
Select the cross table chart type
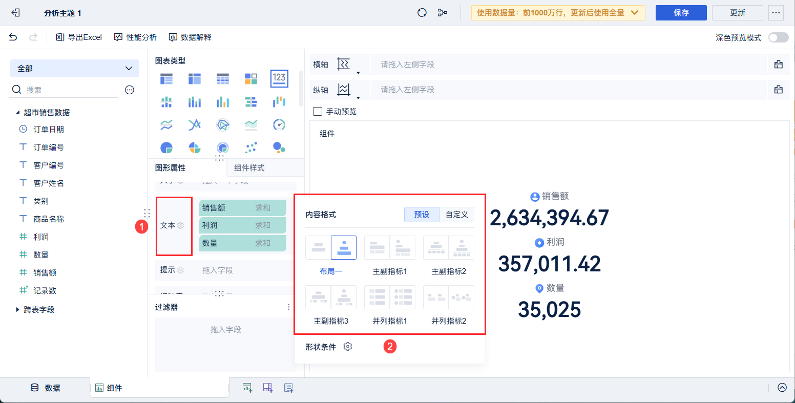pyautogui.click(x=195, y=79)
